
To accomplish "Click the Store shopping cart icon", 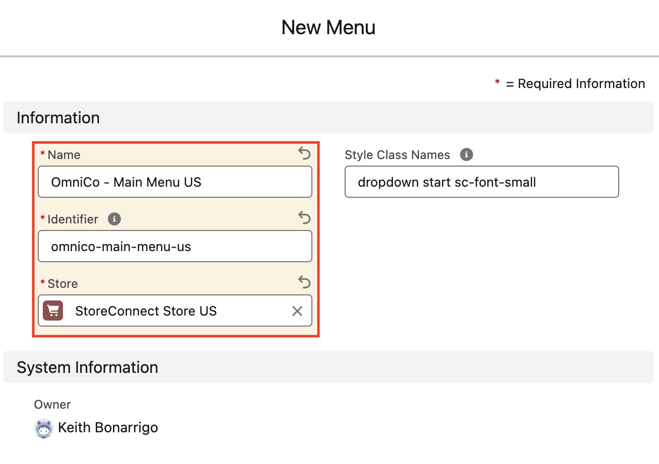I will (53, 311).
